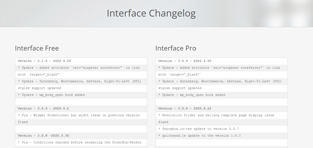Click the fancybox.js/css update line

[198, 129]
